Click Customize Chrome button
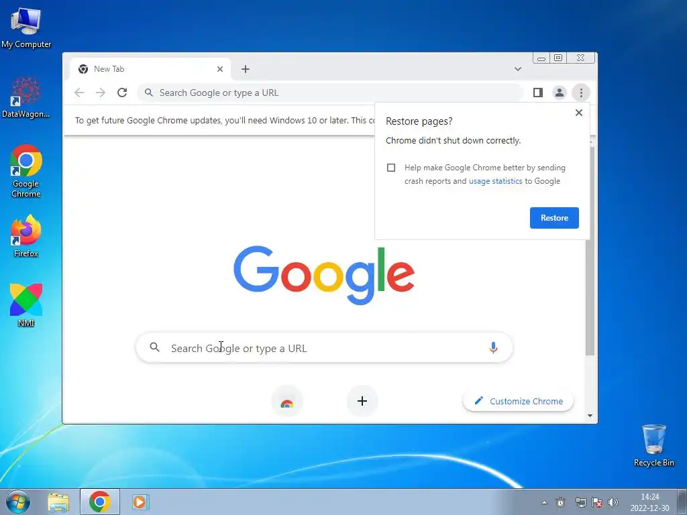Screen dimensions: 687x515 click(x=519, y=401)
